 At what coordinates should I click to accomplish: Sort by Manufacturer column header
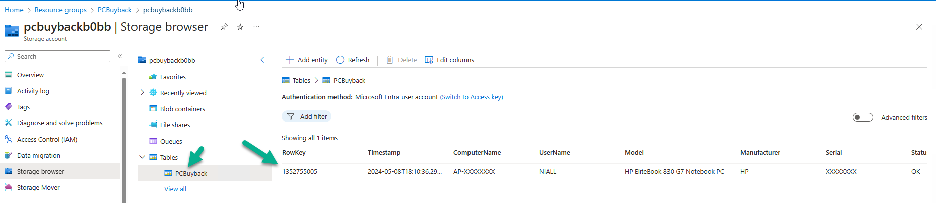760,152
